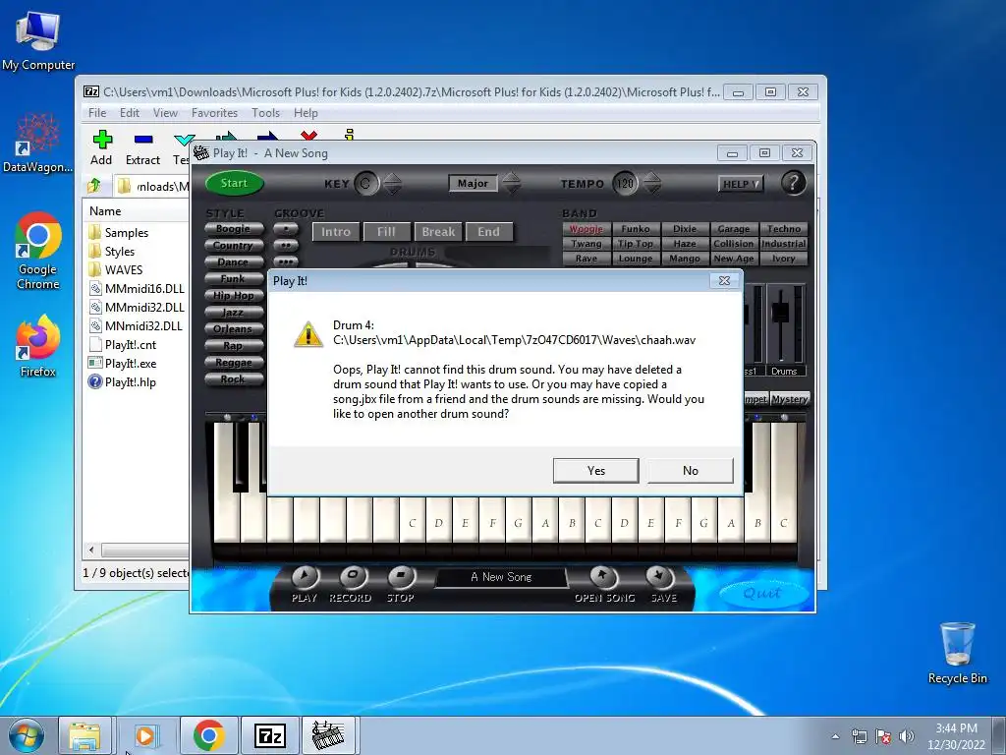Click the Quit button in Play It!

click(762, 593)
